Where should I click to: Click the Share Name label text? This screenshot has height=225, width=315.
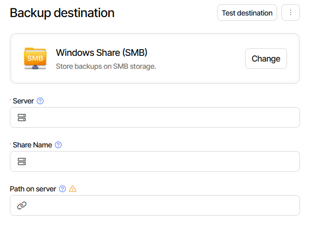tap(32, 145)
